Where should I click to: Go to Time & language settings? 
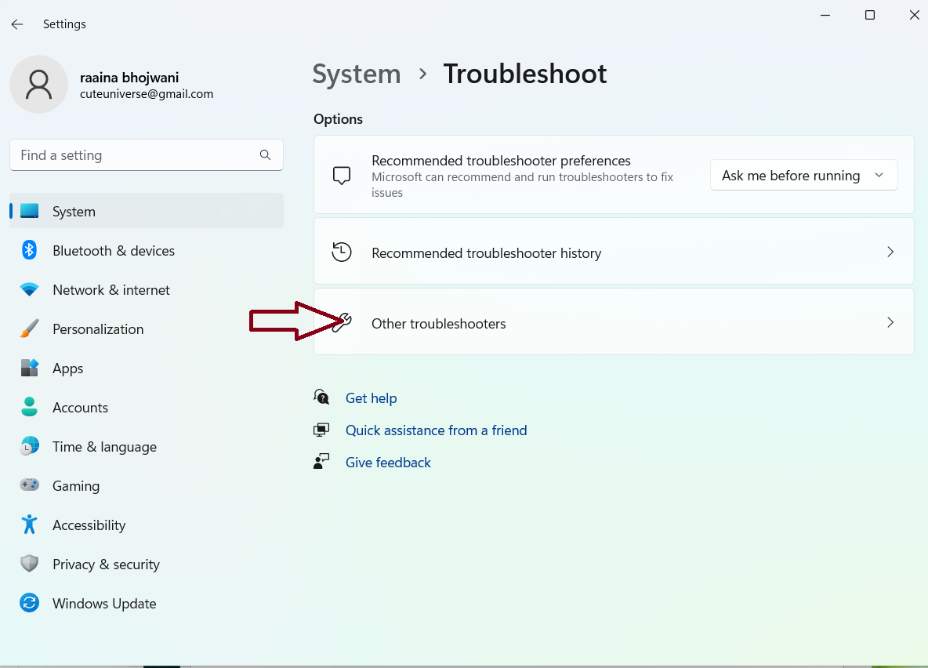pyautogui.click(x=104, y=447)
